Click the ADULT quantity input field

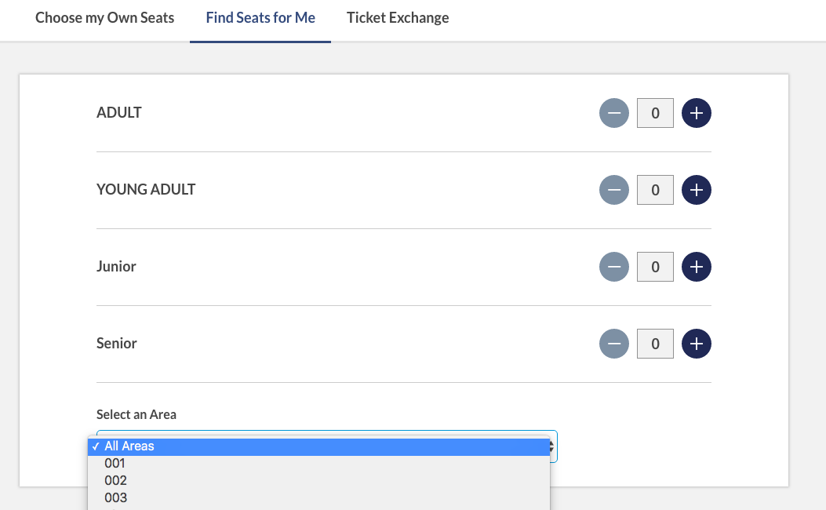(655, 113)
